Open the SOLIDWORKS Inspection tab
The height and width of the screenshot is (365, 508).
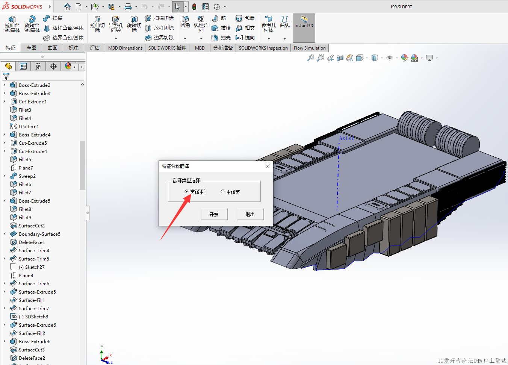tap(263, 48)
